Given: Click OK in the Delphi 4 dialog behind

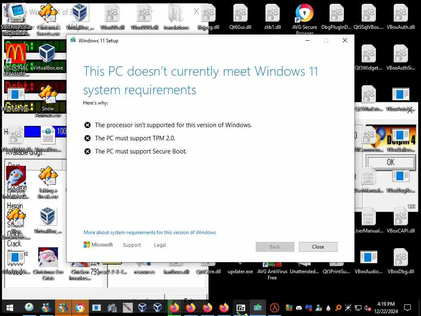Looking at the screenshot, I should [391, 162].
